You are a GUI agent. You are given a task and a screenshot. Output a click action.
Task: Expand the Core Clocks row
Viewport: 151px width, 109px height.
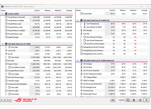[x=6, y=57]
